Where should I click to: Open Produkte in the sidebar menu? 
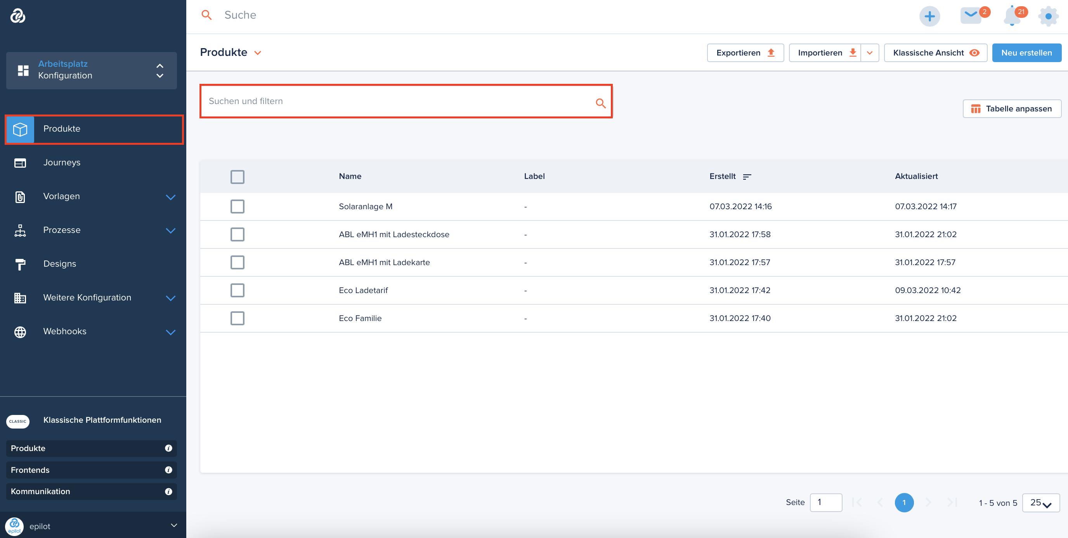(94, 129)
